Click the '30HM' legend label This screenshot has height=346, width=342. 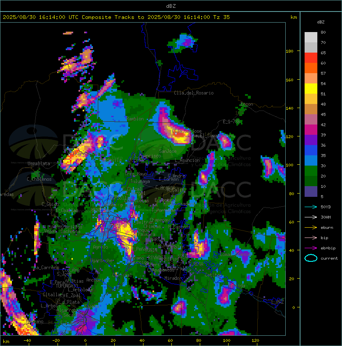click(x=326, y=217)
